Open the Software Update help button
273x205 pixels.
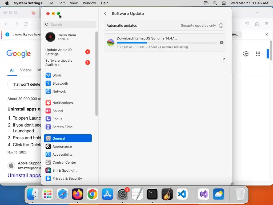click(224, 60)
